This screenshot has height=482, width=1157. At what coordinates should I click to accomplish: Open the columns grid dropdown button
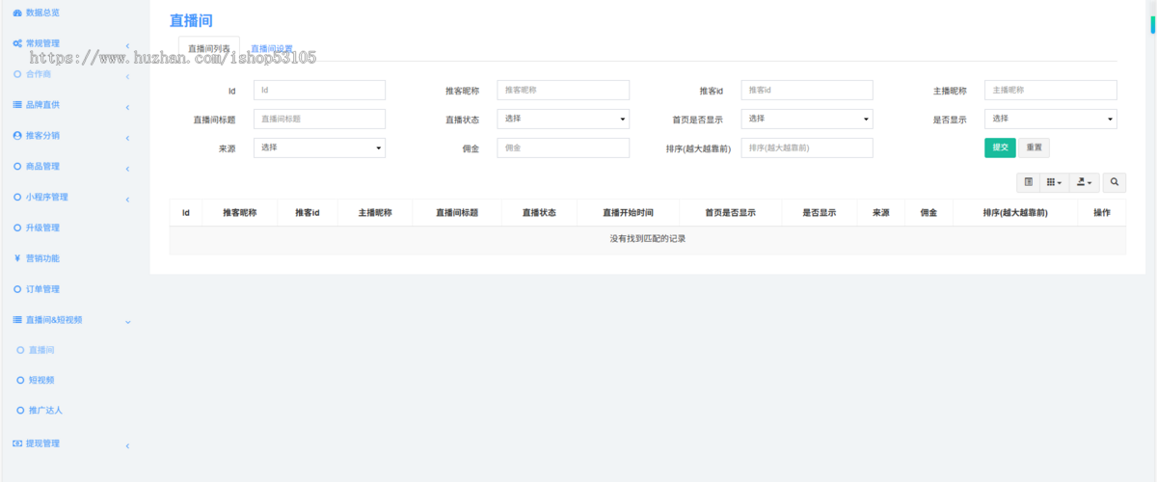pyautogui.click(x=1054, y=181)
